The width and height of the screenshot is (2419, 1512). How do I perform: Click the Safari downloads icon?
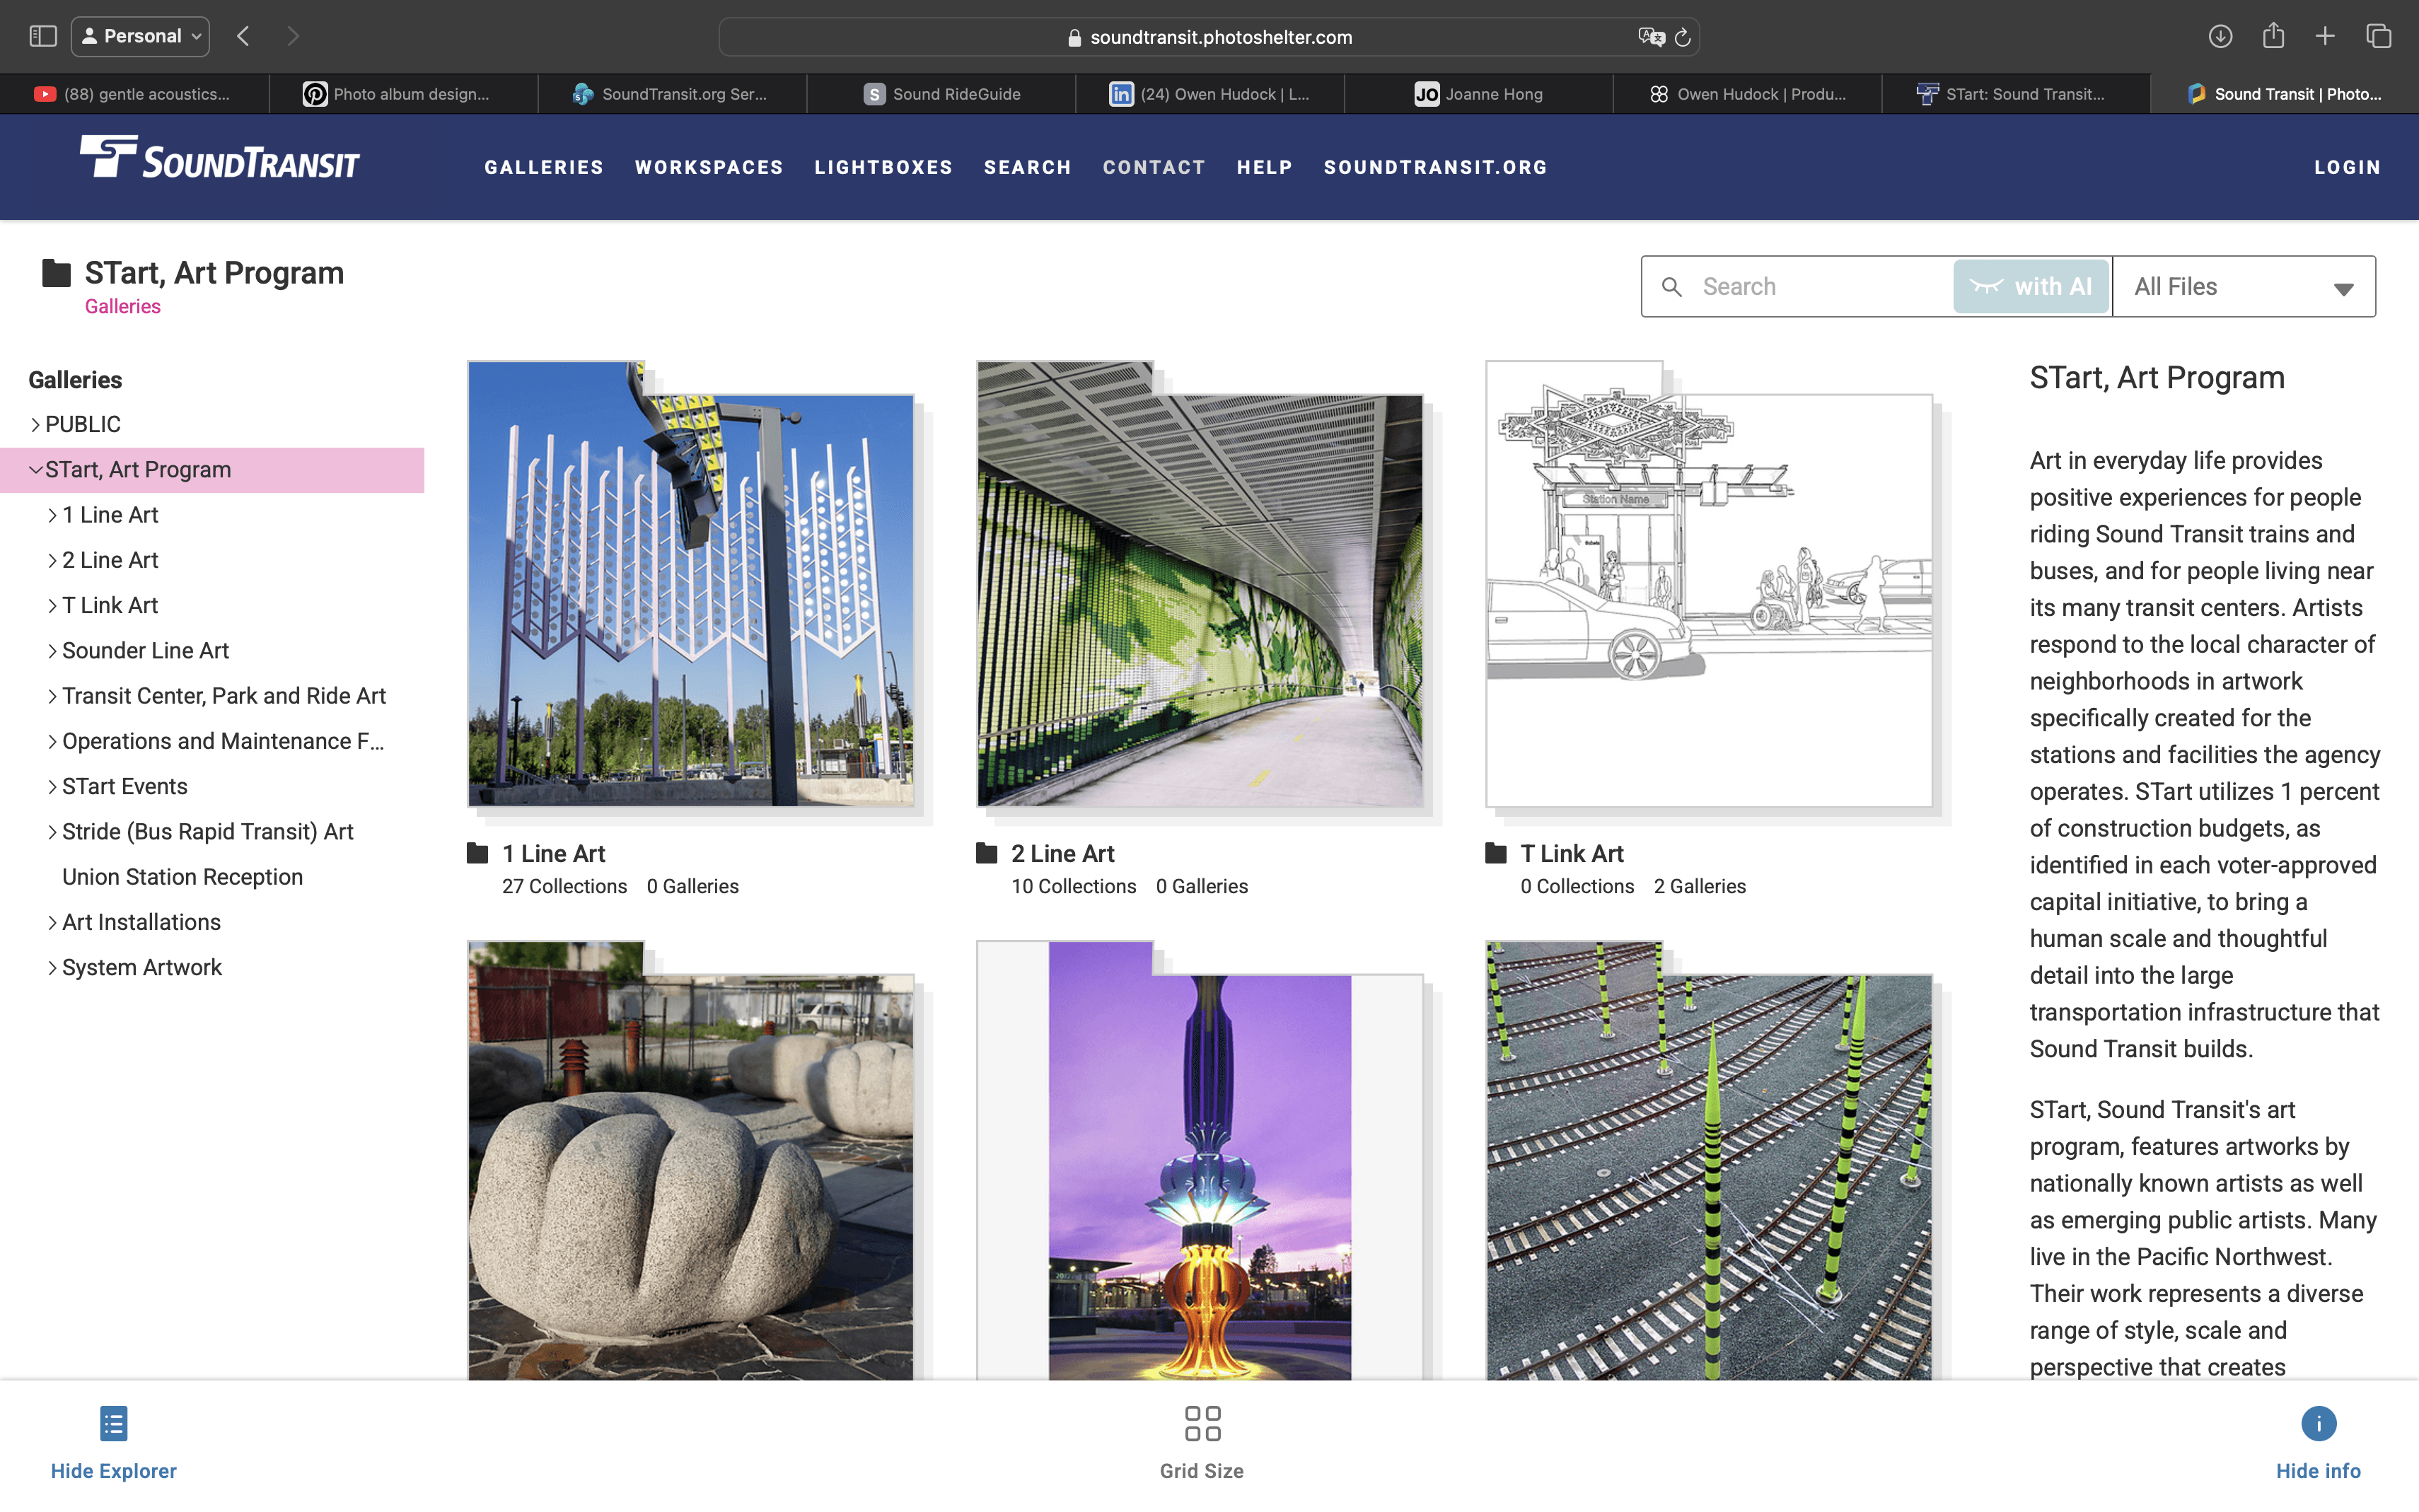tap(2219, 36)
